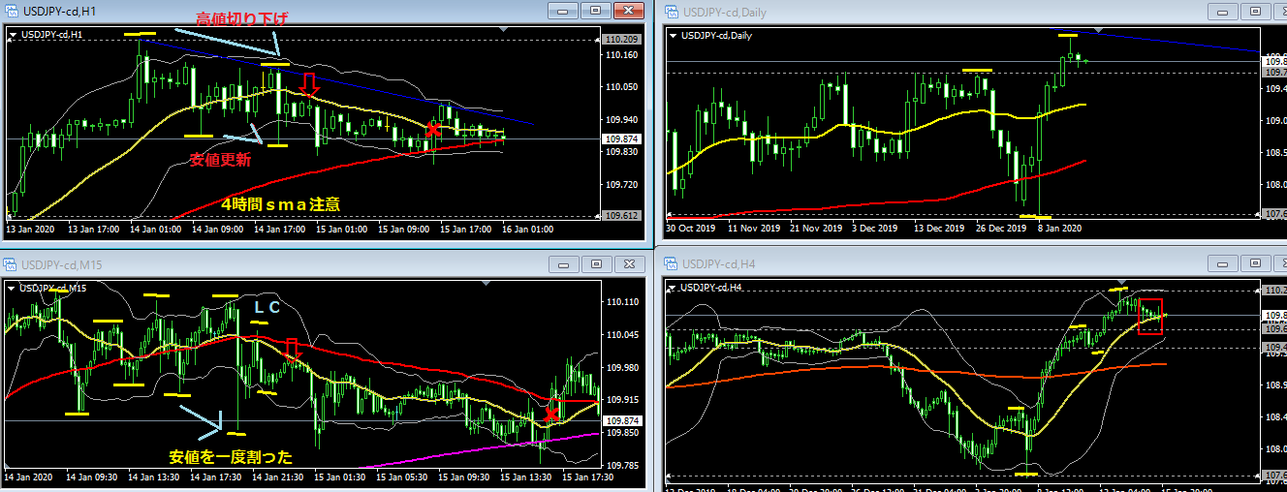This screenshot has width=1287, height=492.
Task: Click the chart shift triangle marker in Daily chart
Action: [x=1096, y=30]
